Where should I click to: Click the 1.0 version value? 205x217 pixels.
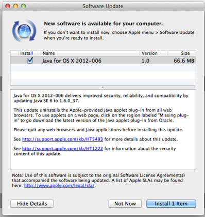coord(145,61)
